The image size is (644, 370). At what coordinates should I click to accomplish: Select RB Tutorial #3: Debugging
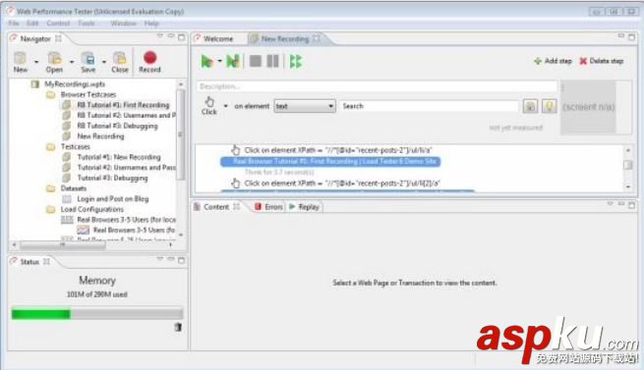[117, 126]
